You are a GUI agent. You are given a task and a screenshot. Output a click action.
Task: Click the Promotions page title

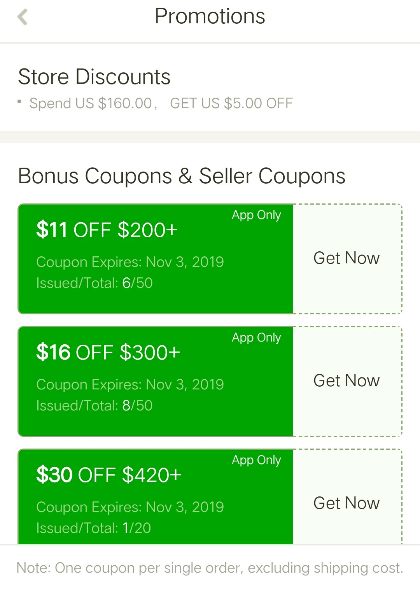pos(210,16)
